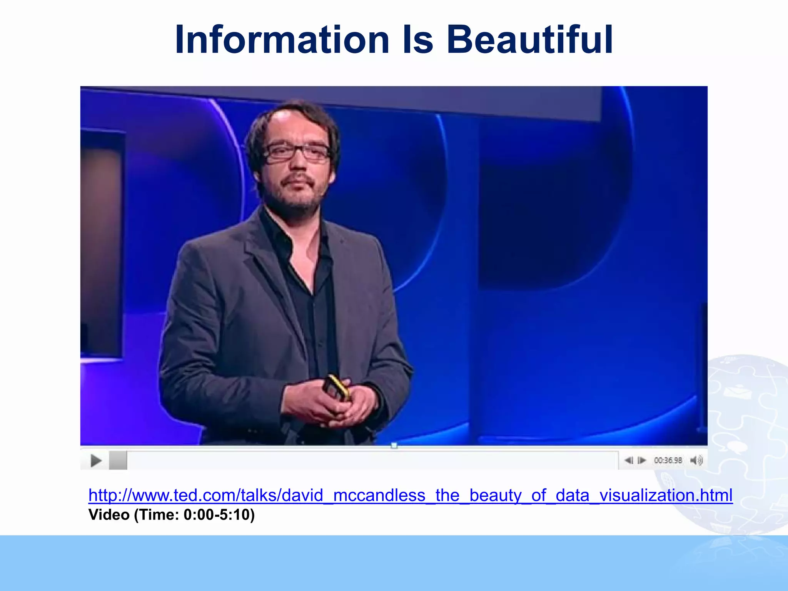Click the 00:36.98 video time readout
The width and height of the screenshot is (788, 591).
tap(668, 460)
